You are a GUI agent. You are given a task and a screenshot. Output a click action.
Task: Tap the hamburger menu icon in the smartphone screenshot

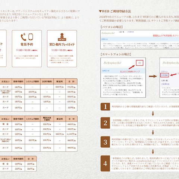[139, 63]
